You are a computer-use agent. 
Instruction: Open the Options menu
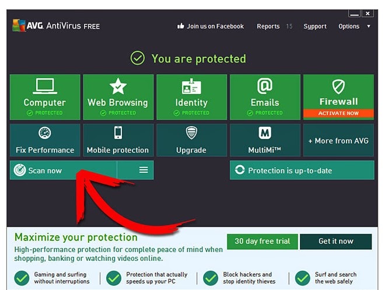click(349, 26)
